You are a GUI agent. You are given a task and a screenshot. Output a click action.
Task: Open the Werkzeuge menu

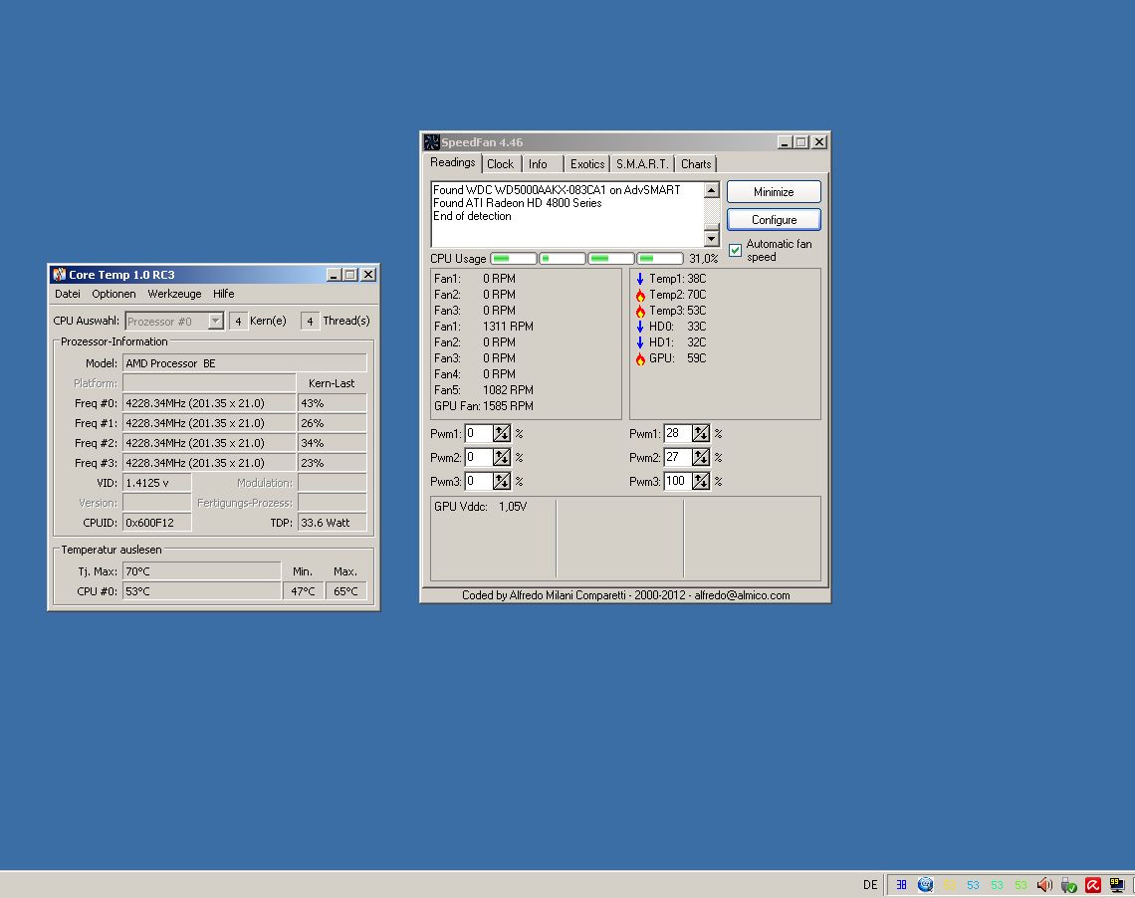(x=174, y=294)
